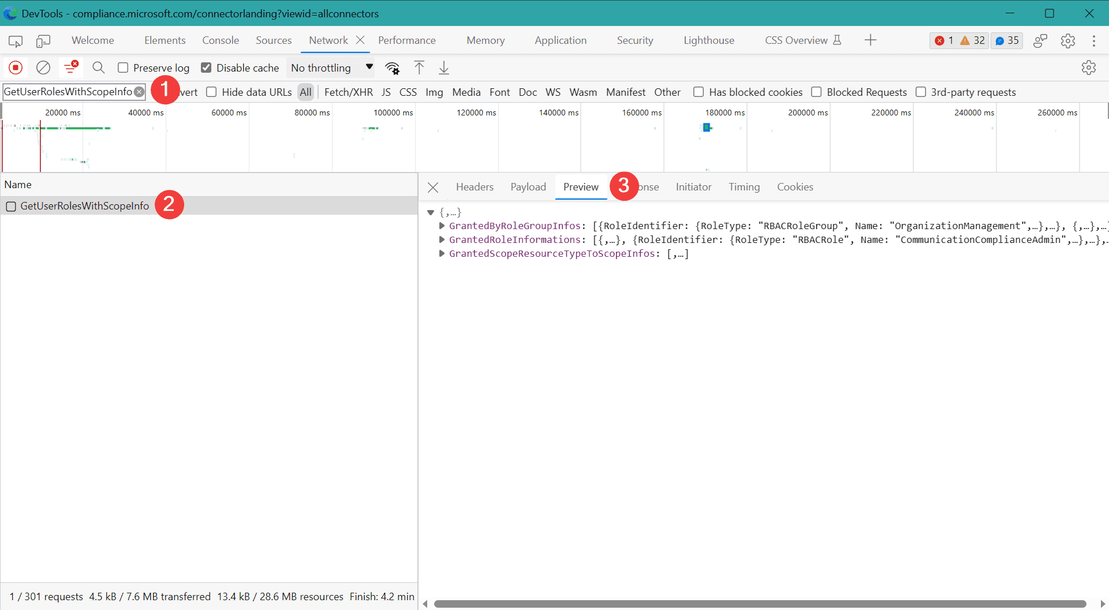The width and height of the screenshot is (1109, 610).
Task: Clear the GetUserRolesWithScopeInfo filter text
Action: 139,92
